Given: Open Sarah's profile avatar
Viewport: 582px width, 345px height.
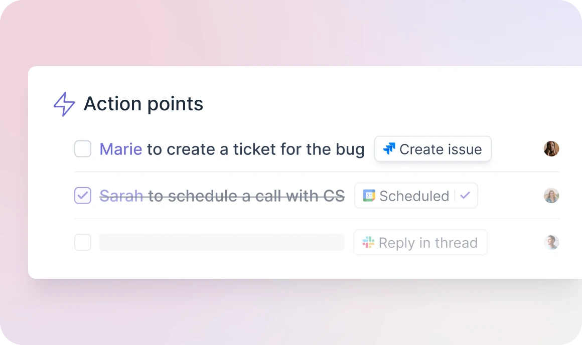Looking at the screenshot, I should (551, 196).
